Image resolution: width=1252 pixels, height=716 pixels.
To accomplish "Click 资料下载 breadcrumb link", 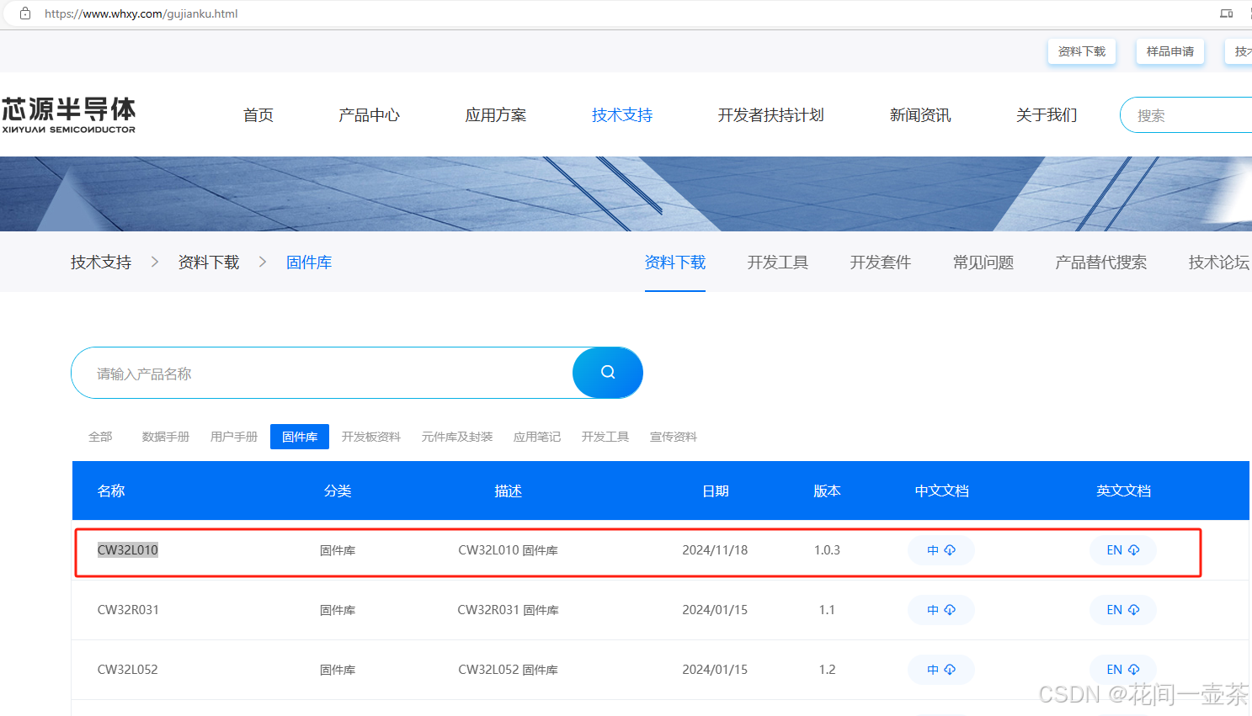I will [x=209, y=263].
